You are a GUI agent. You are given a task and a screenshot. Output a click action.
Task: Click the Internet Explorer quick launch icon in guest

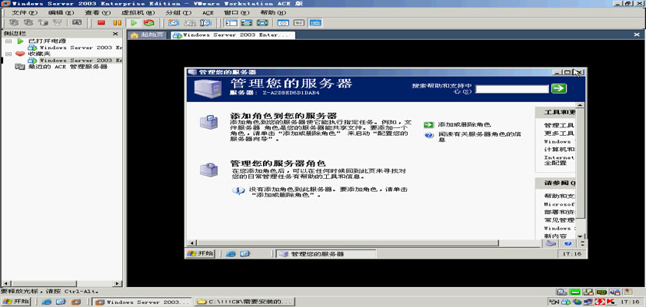pos(231,254)
